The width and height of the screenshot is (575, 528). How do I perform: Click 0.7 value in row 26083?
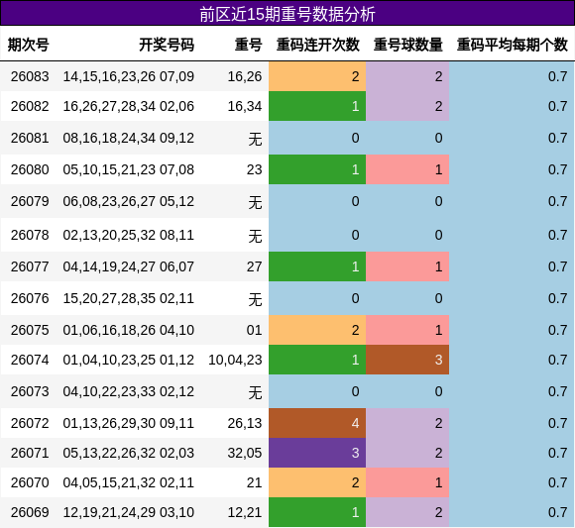coord(557,76)
